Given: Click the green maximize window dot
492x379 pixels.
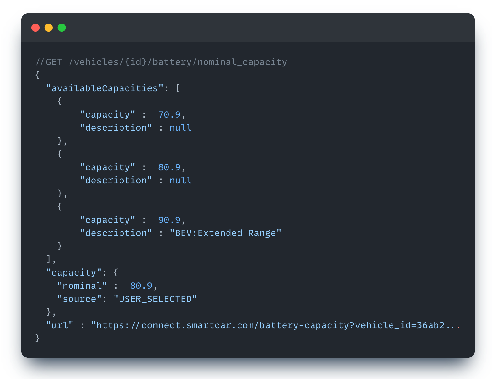Looking at the screenshot, I should coord(62,28).
